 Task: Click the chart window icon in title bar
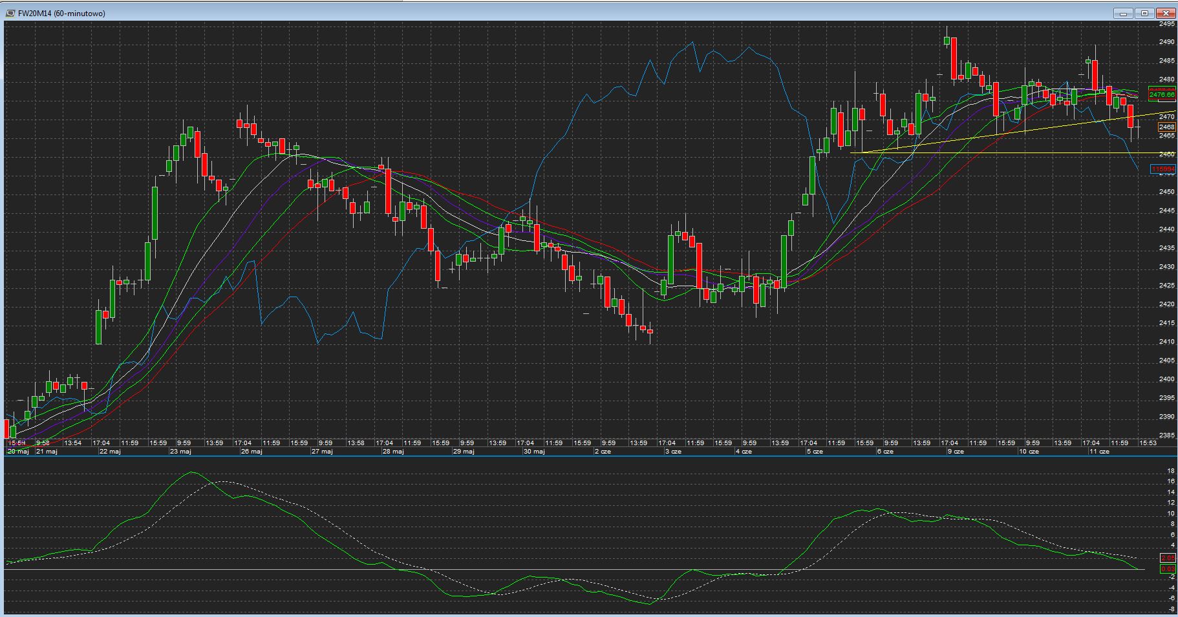coord(10,14)
